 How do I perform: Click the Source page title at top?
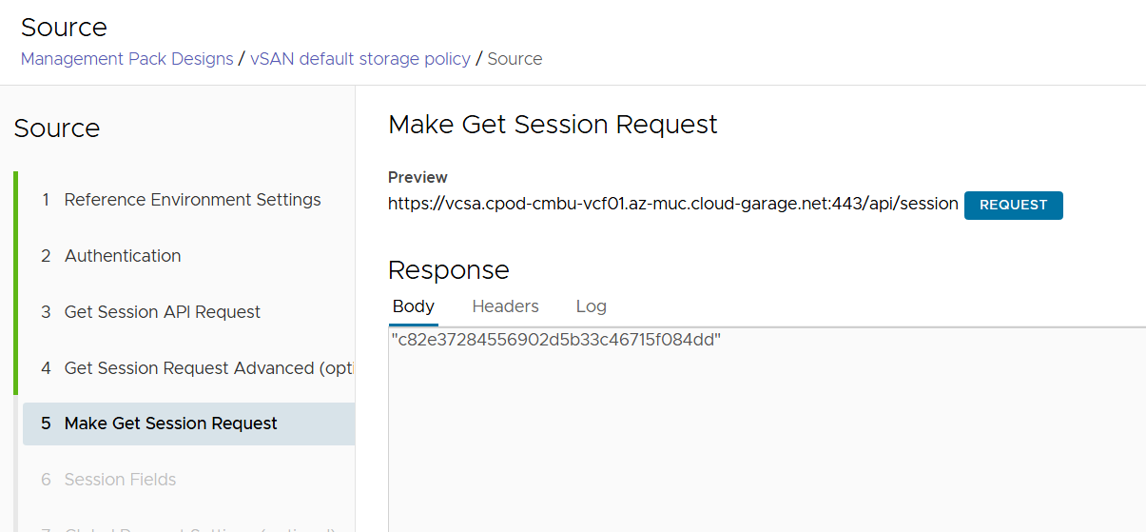click(64, 28)
